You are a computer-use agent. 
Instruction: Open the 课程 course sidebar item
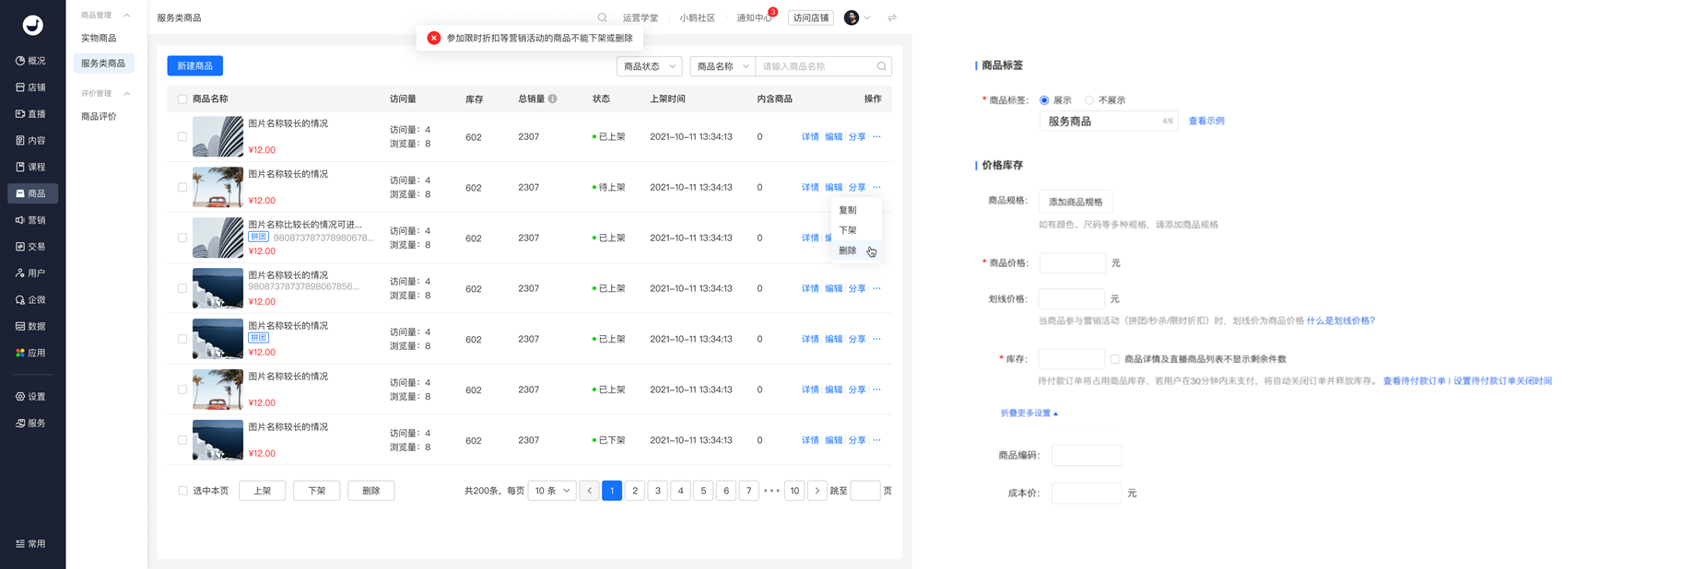[x=32, y=167]
